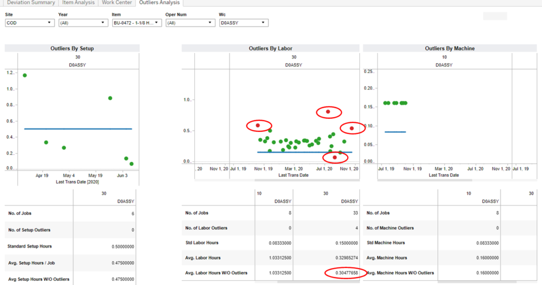The height and width of the screenshot is (285, 542).
Task: Click the Outliers By Setup chart title
Action: point(72,48)
